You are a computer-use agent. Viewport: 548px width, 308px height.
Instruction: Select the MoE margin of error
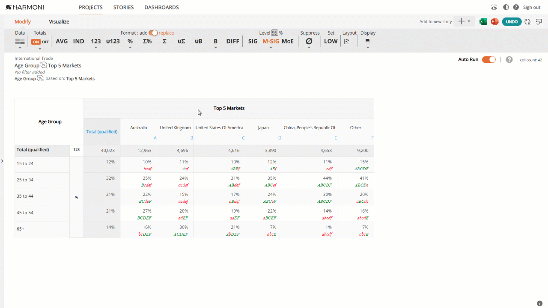tap(288, 41)
